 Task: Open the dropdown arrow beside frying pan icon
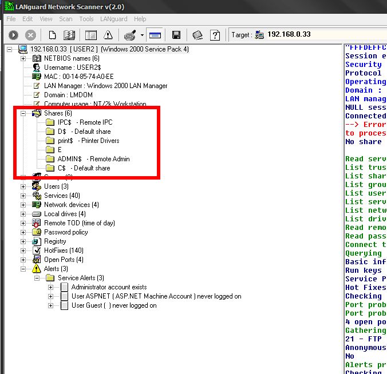[x=142, y=35]
